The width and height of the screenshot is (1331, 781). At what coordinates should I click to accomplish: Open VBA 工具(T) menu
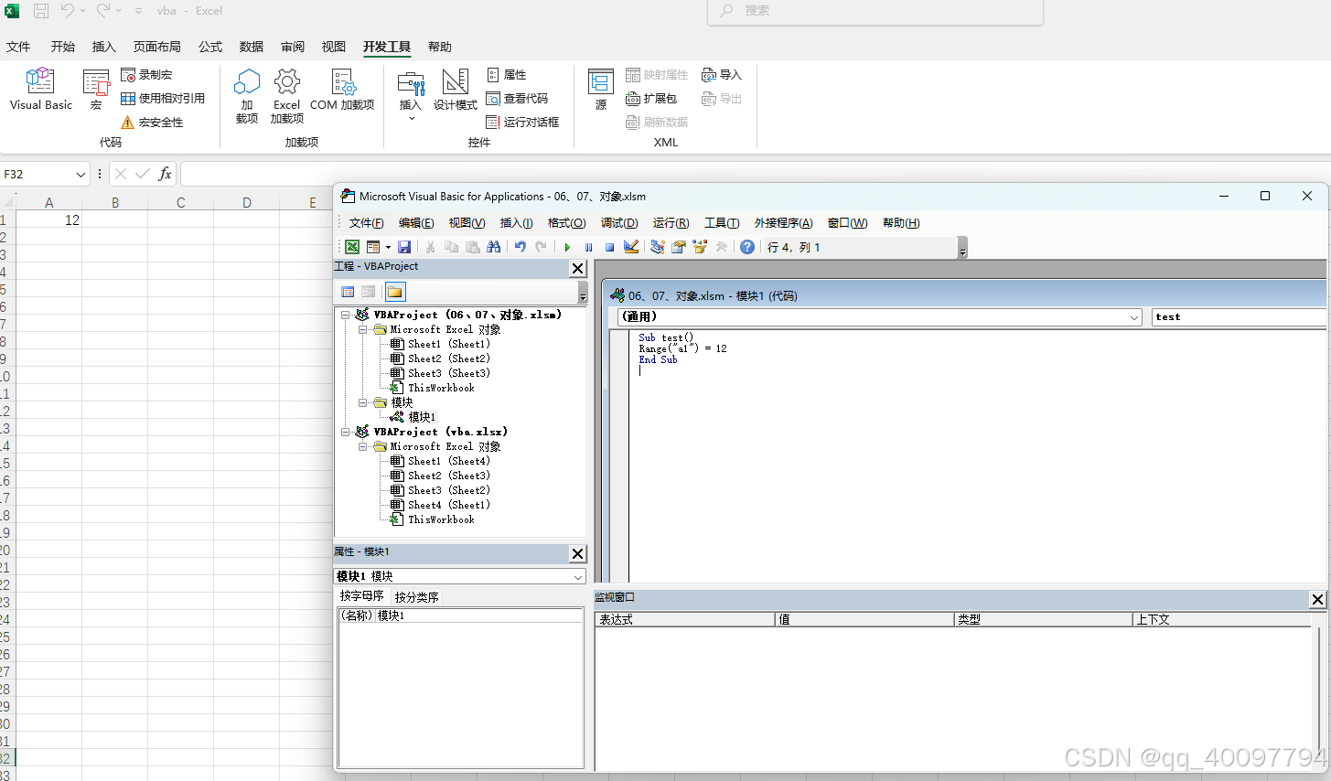point(722,223)
